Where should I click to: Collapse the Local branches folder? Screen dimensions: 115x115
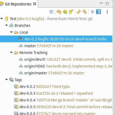[x=11, y=32]
